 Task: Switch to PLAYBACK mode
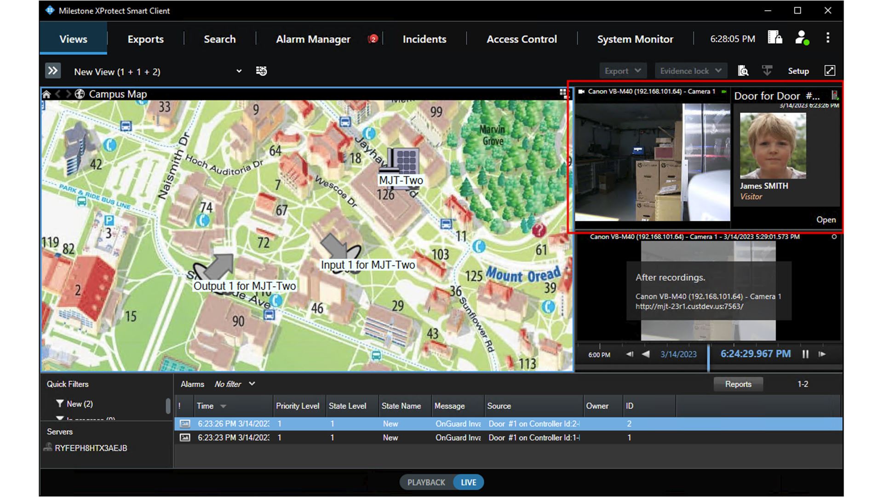(426, 482)
